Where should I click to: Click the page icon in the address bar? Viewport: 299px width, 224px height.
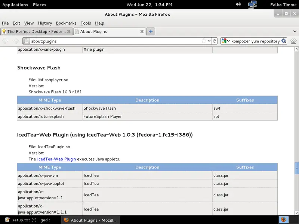pyautogui.click(x=27, y=41)
